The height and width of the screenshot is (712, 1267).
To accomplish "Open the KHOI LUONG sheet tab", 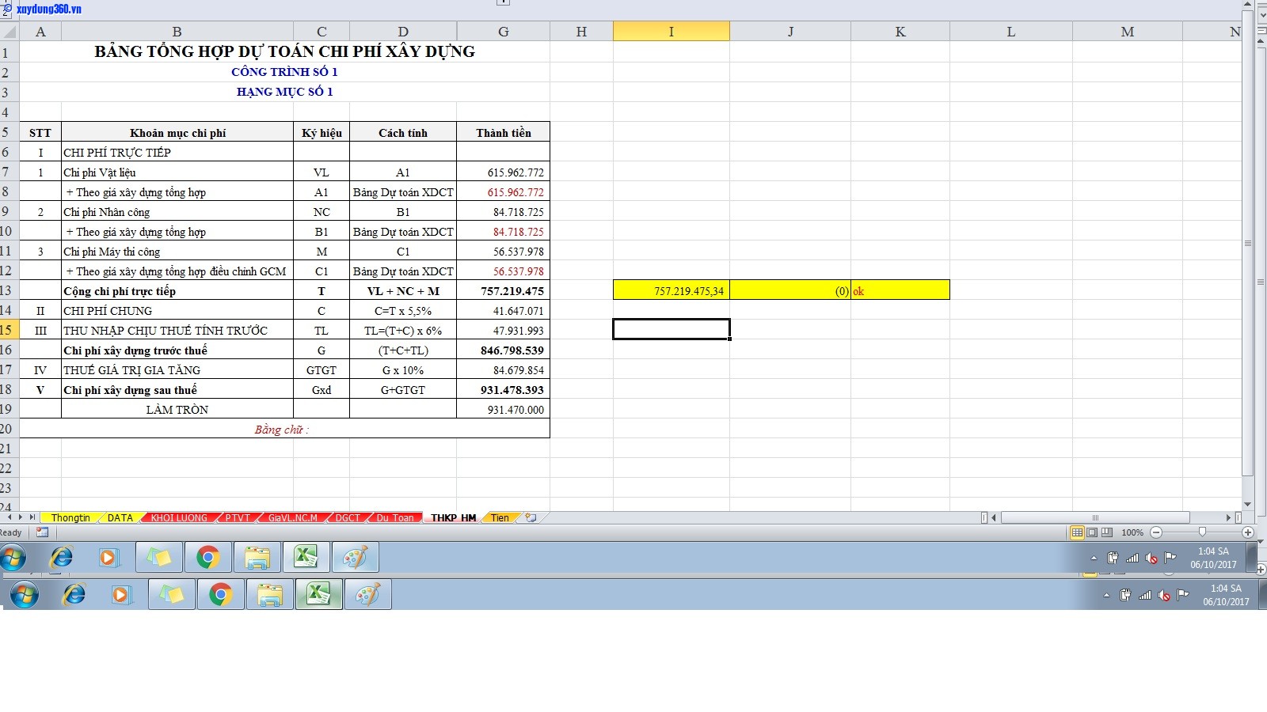I will pyautogui.click(x=179, y=517).
